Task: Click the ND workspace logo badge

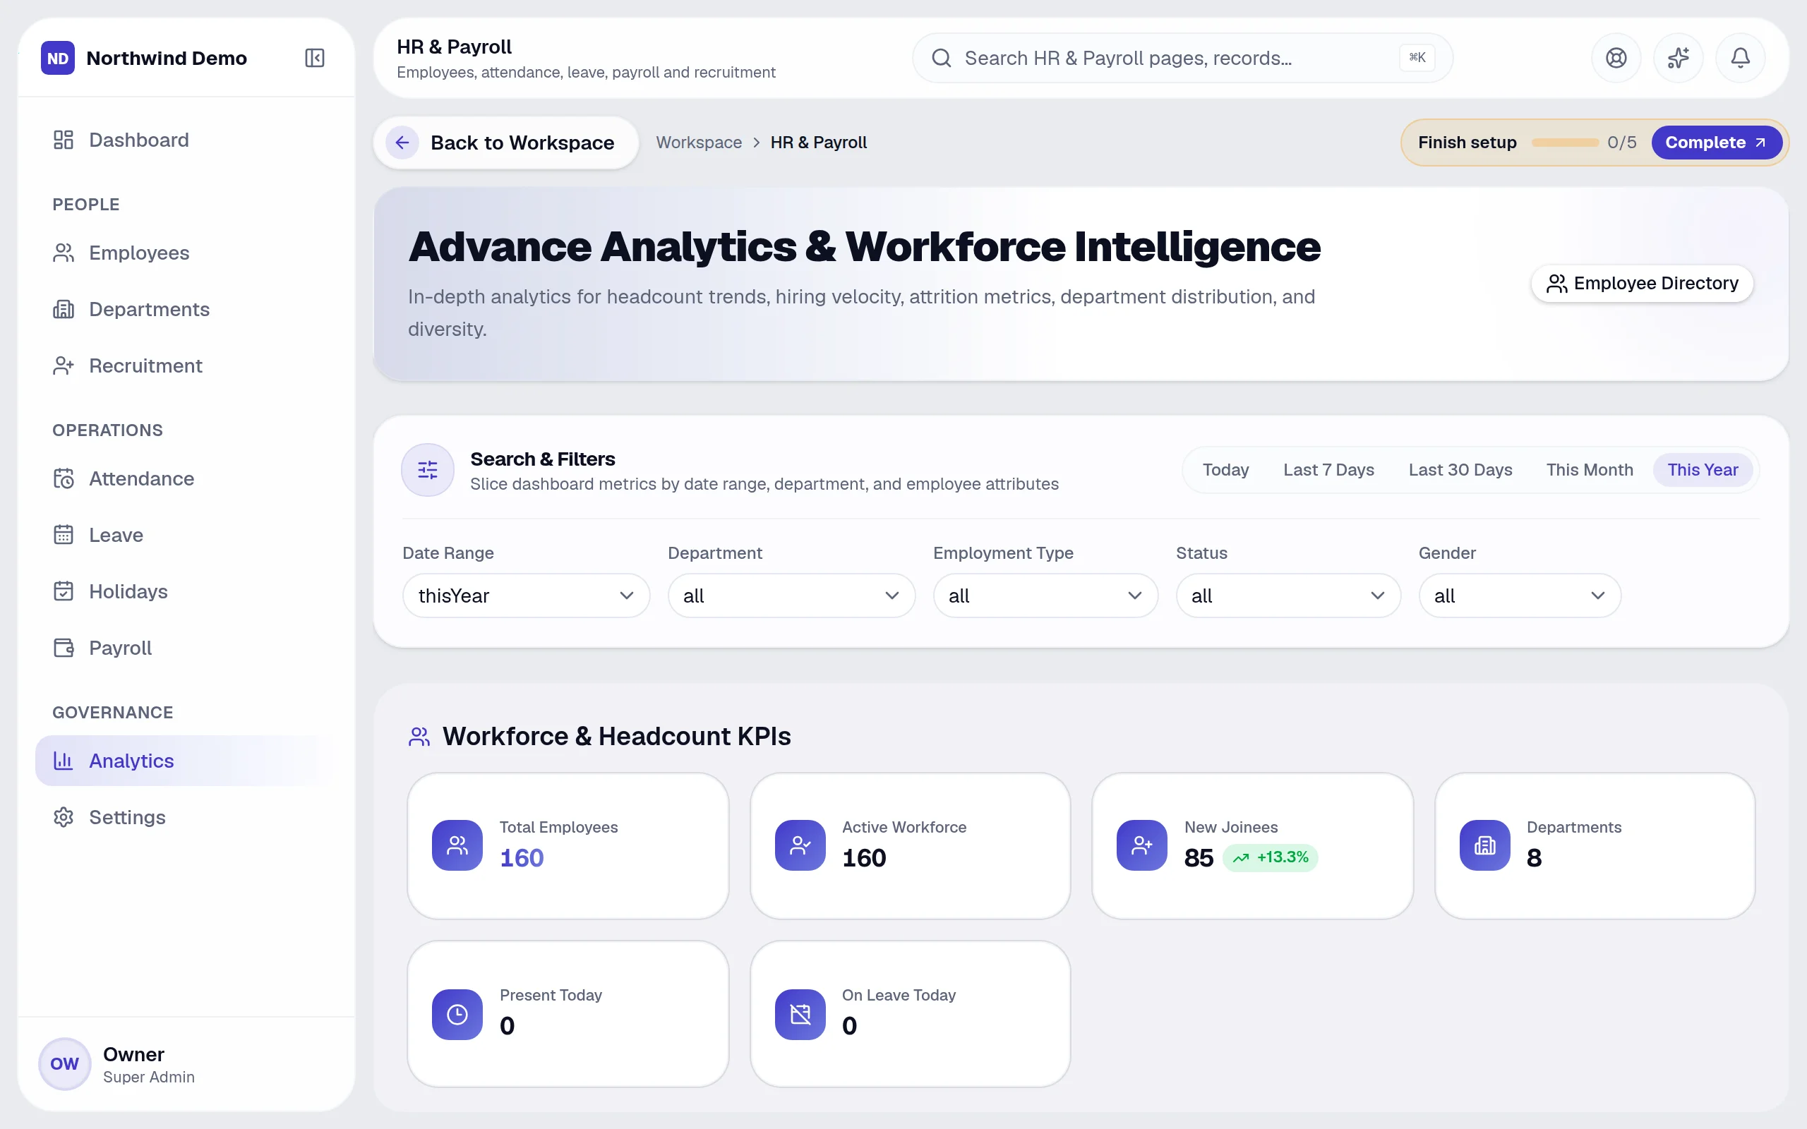Action: [x=57, y=57]
